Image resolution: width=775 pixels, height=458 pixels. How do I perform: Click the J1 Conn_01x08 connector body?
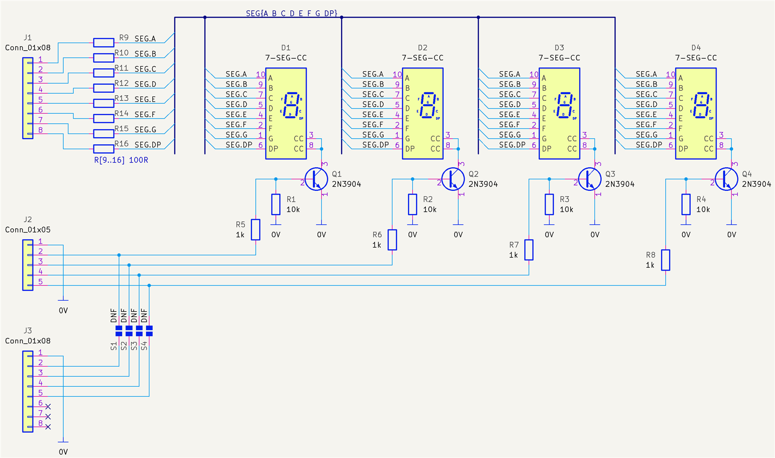coord(28,98)
